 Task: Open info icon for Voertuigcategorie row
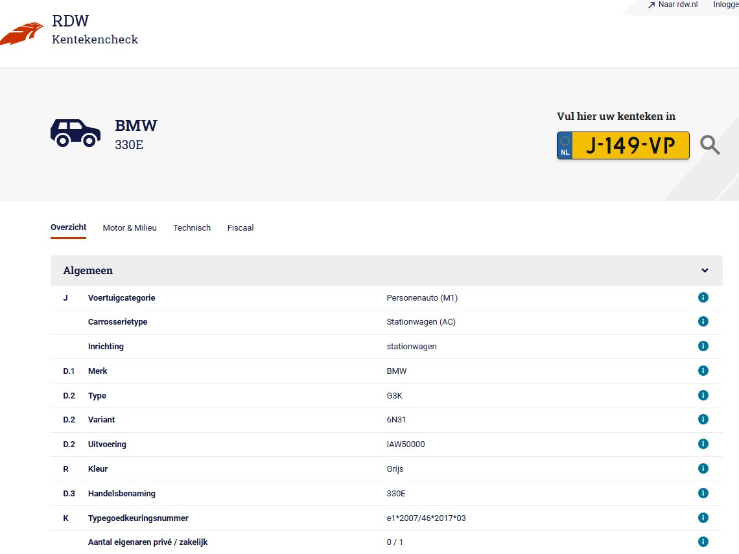click(x=703, y=297)
